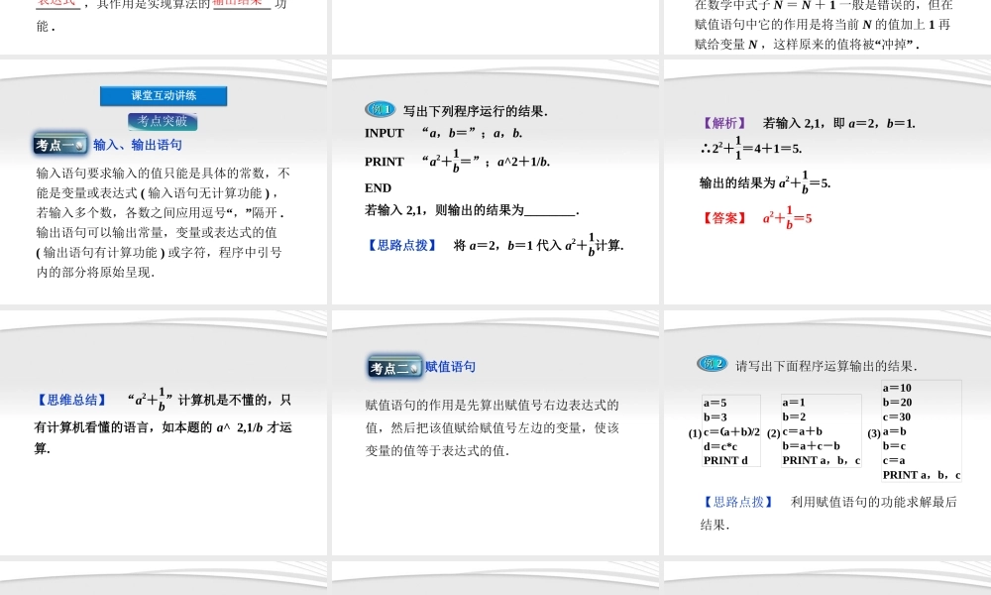Click the red 【答案】 label

[x=724, y=218]
